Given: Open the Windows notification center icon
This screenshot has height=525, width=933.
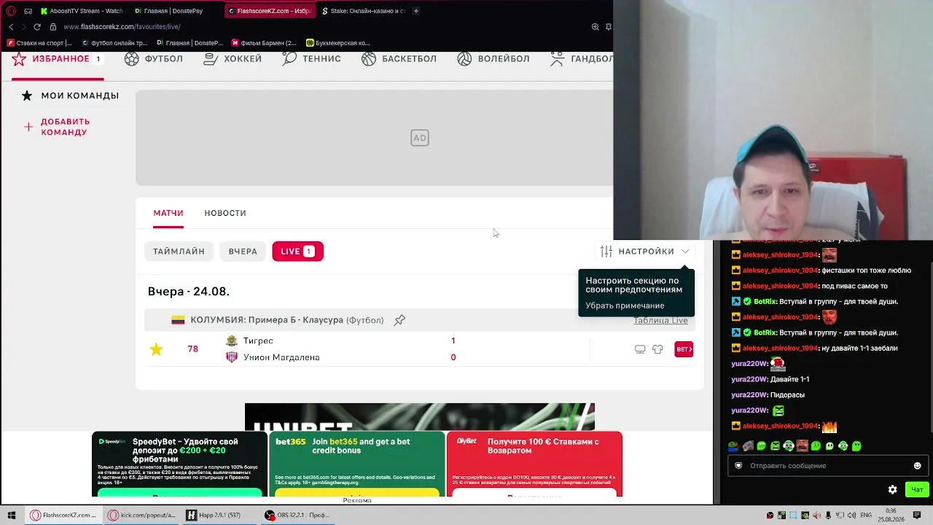Looking at the screenshot, I should point(917,516).
